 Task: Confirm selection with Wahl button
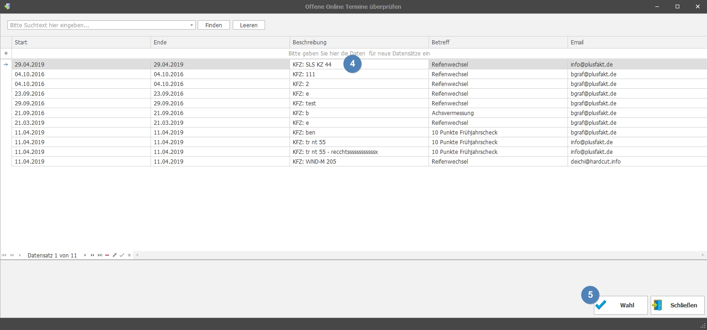(621, 305)
